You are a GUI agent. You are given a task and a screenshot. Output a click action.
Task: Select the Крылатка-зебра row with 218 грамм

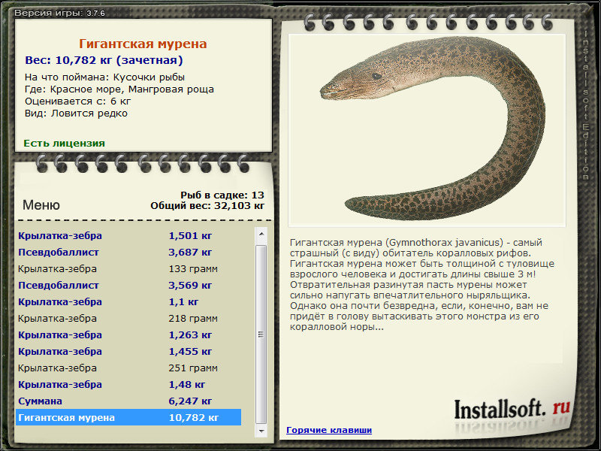(128, 318)
